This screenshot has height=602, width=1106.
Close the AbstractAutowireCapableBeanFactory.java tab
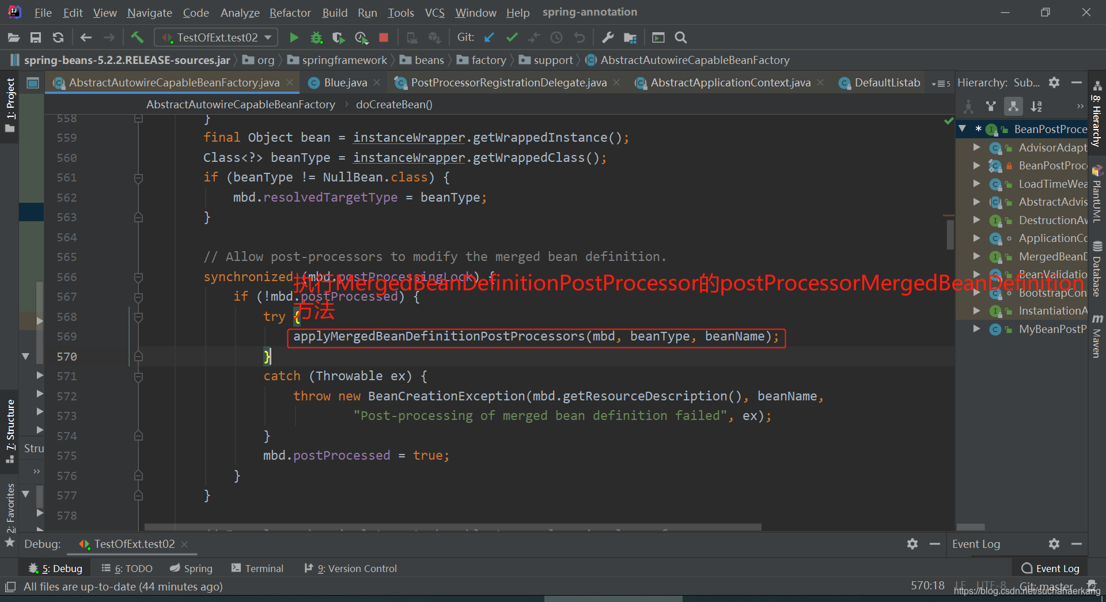290,82
